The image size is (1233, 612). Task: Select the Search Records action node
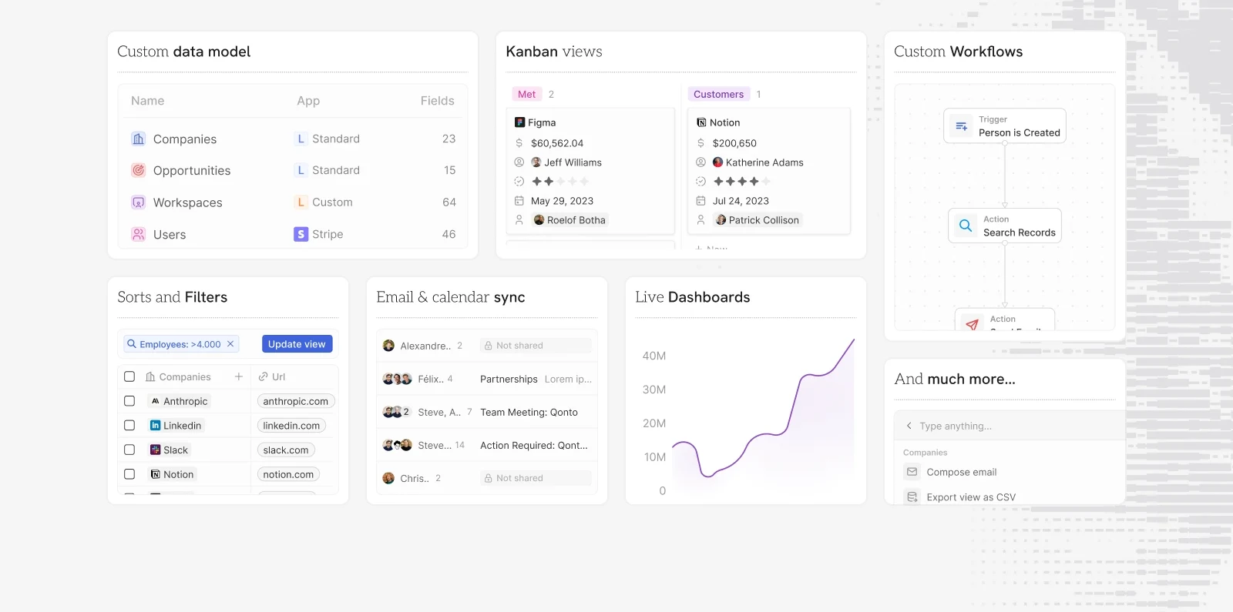tap(1005, 226)
